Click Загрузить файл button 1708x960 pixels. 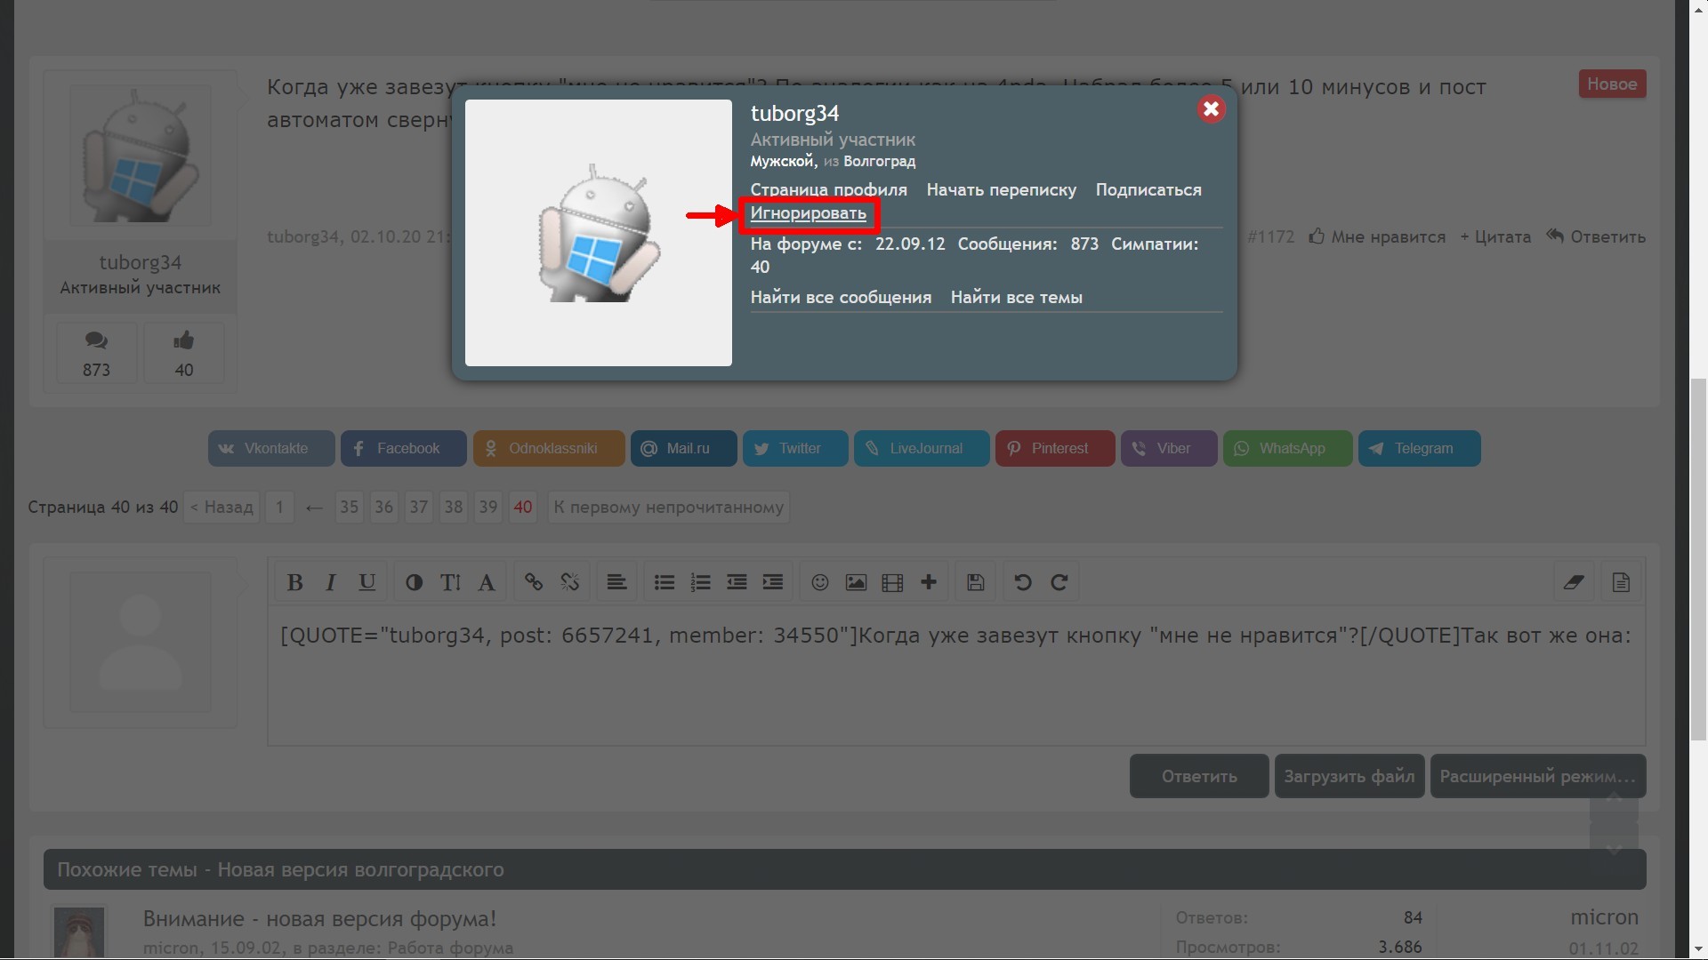pos(1349,776)
